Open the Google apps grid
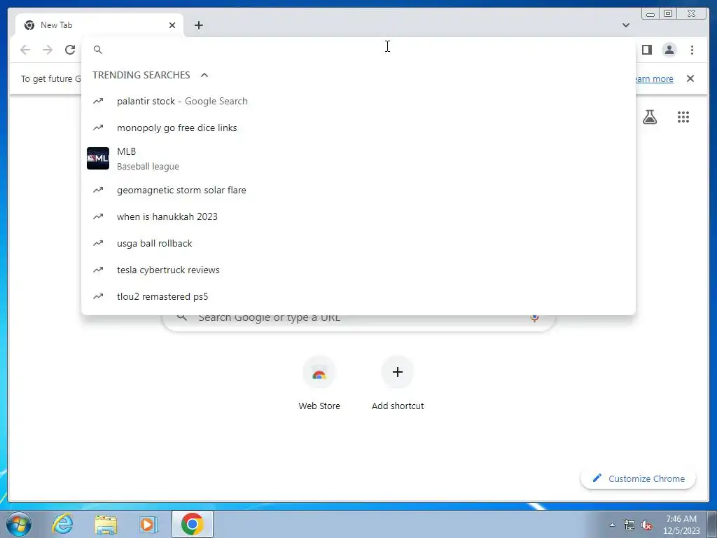The height and width of the screenshot is (538, 717). pos(683,117)
